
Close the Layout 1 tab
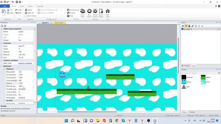[51, 23]
